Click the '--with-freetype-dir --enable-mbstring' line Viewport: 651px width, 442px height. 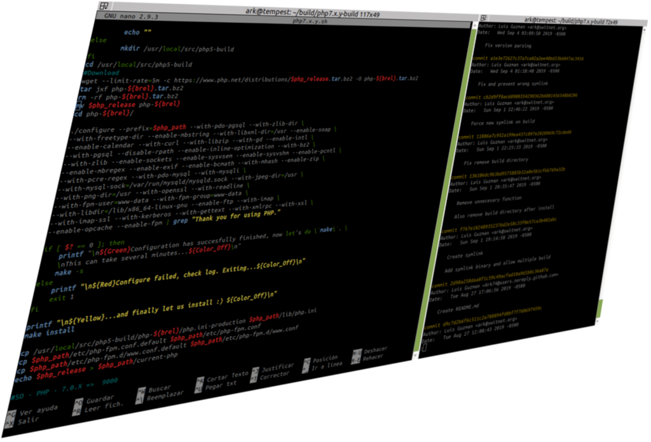pyautogui.click(x=202, y=133)
